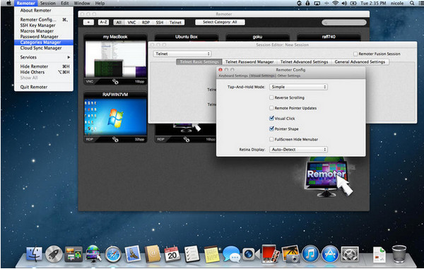Screen dimensions: 424x269
Task: Open Reminders checklist icon in dock
Action: click(192, 254)
